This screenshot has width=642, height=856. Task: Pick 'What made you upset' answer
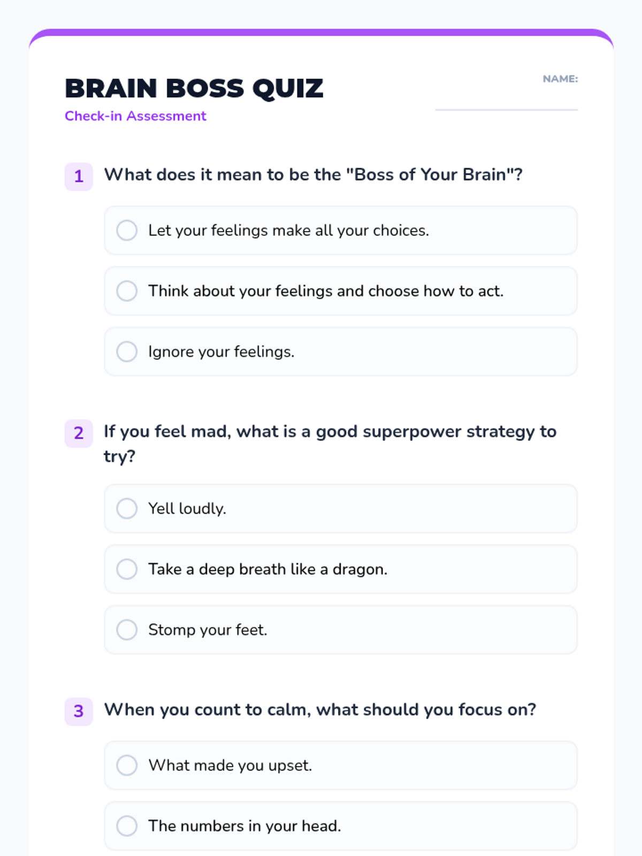[341, 766]
